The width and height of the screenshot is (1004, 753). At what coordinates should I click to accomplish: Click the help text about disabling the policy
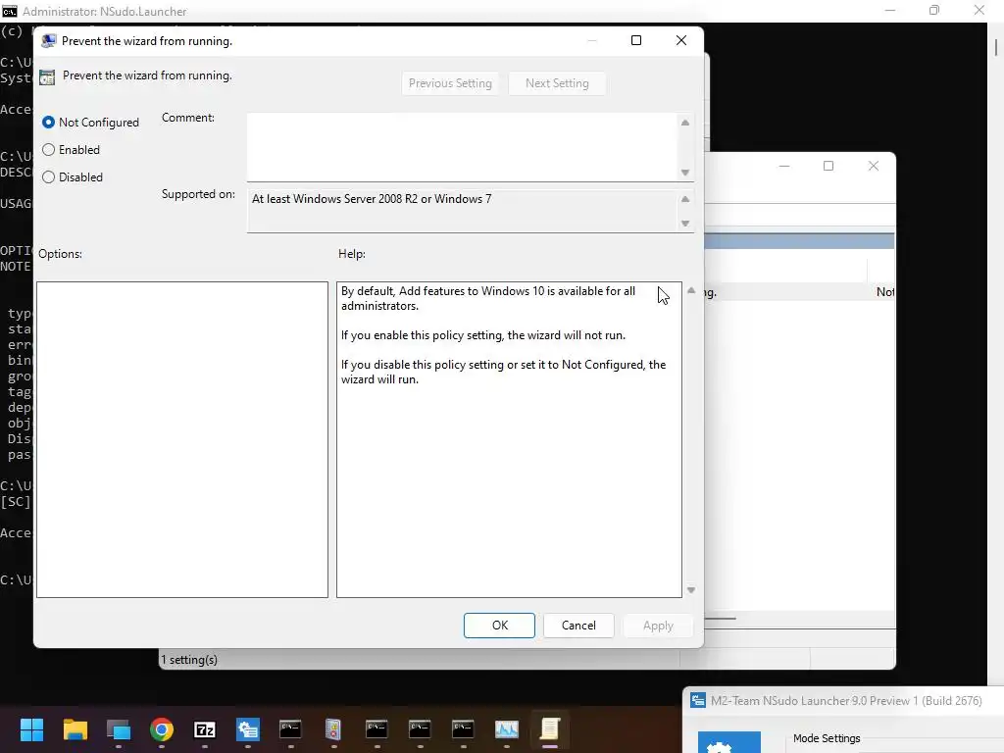(503, 372)
